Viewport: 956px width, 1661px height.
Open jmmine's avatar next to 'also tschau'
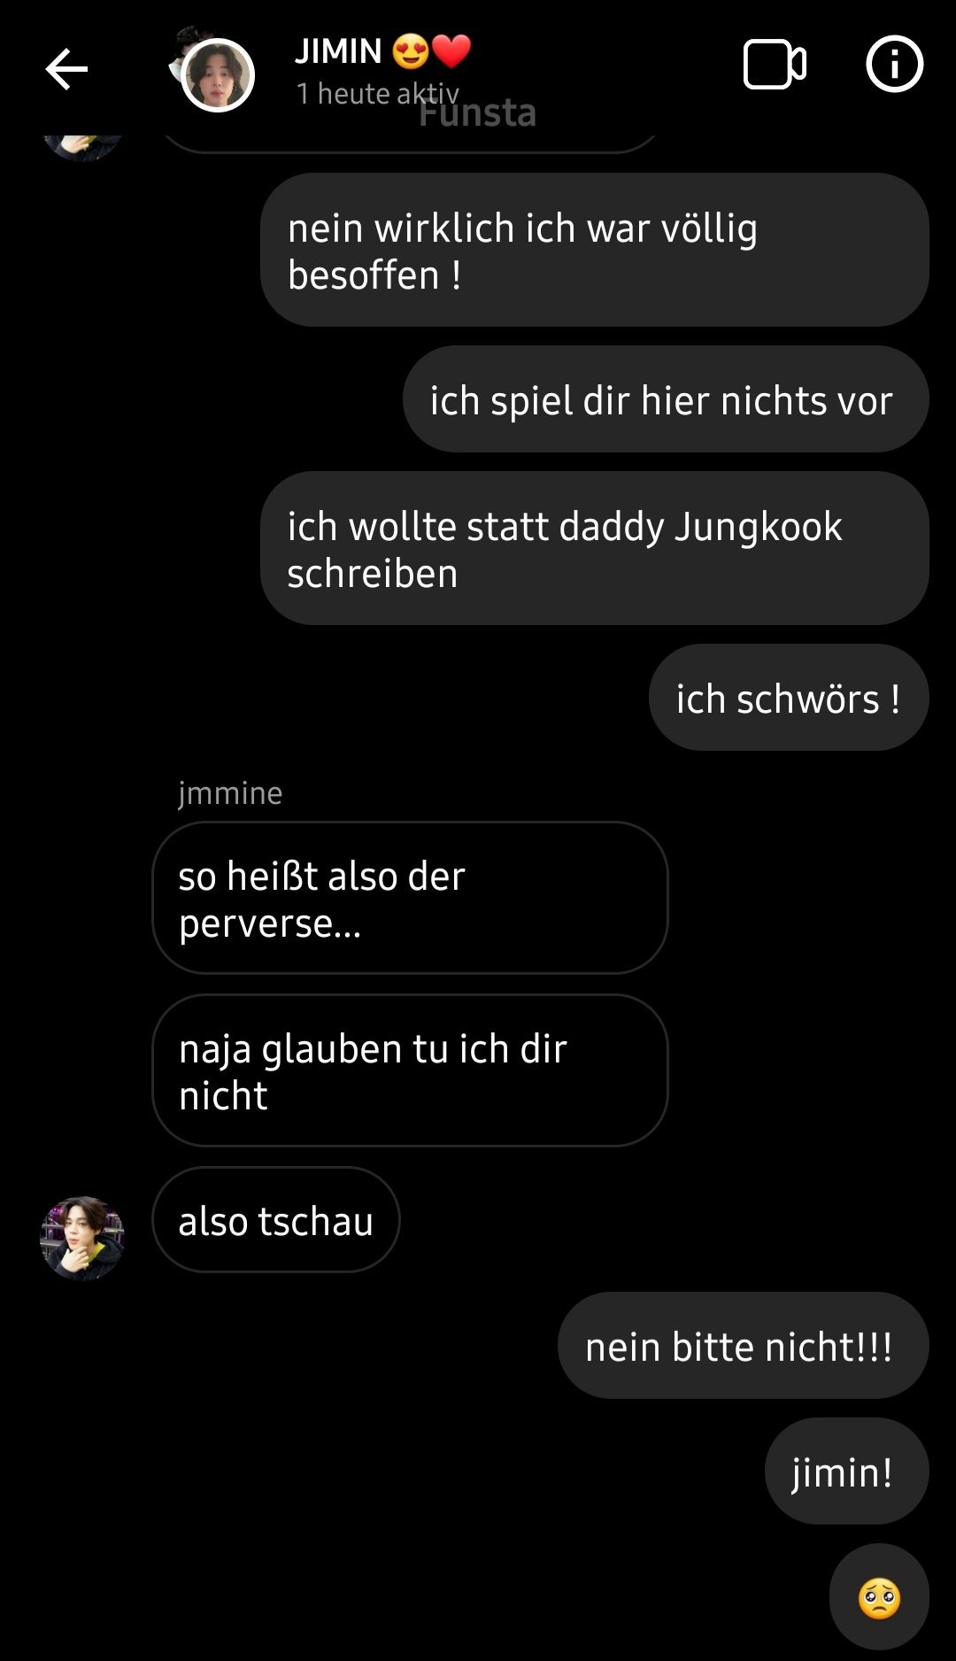pyautogui.click(x=82, y=1238)
